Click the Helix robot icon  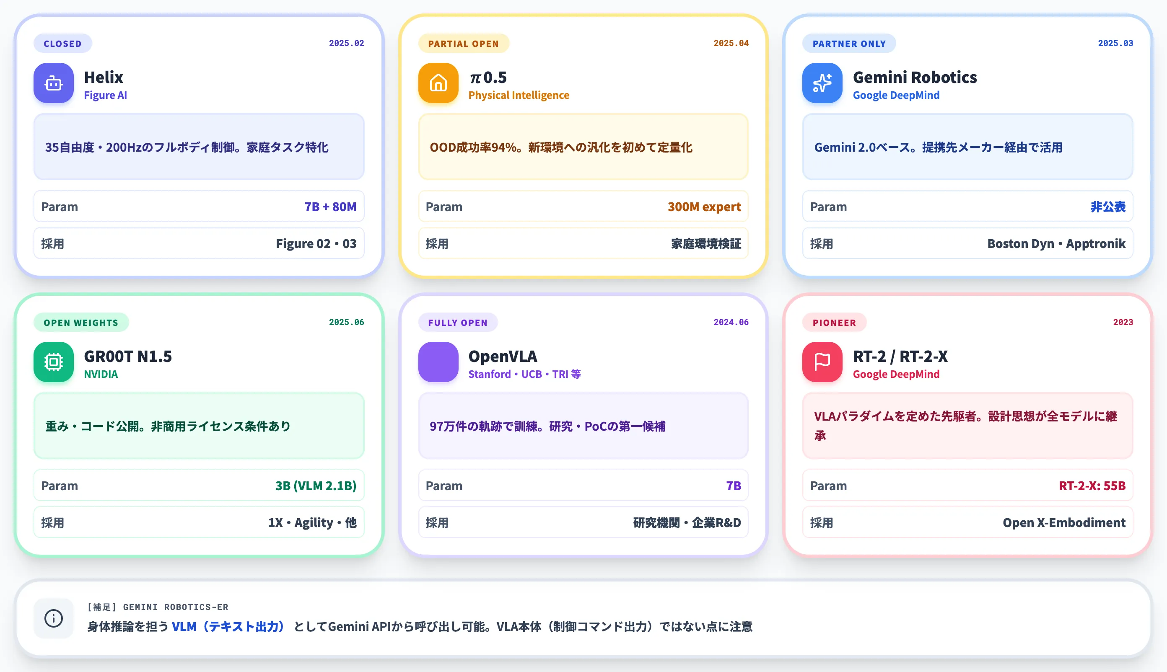54,83
